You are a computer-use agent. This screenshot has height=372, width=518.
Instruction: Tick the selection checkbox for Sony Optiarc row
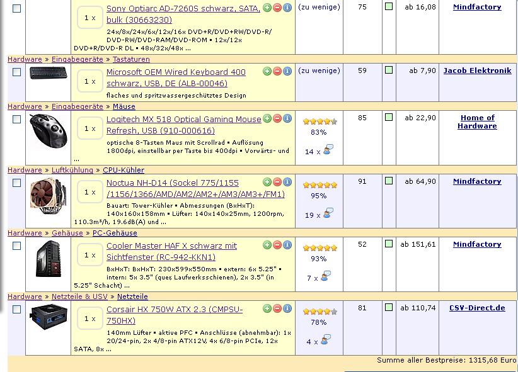click(16, 9)
